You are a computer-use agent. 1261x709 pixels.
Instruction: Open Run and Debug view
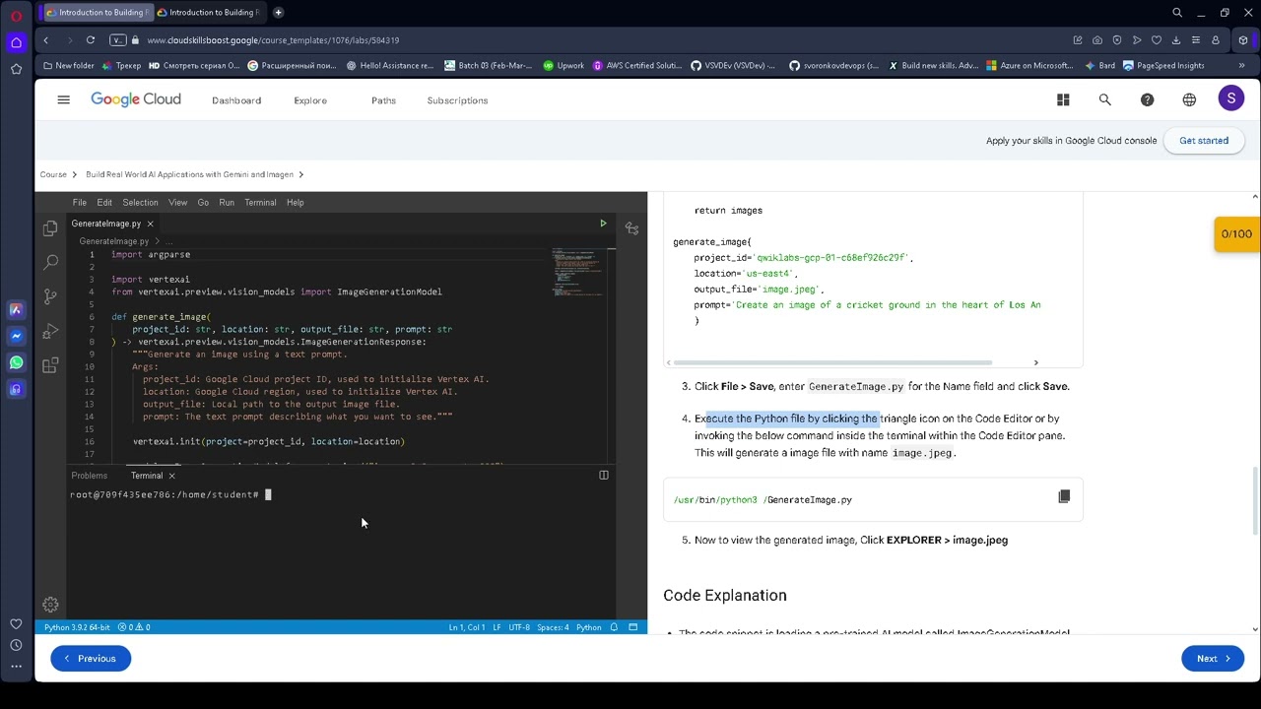(x=50, y=332)
